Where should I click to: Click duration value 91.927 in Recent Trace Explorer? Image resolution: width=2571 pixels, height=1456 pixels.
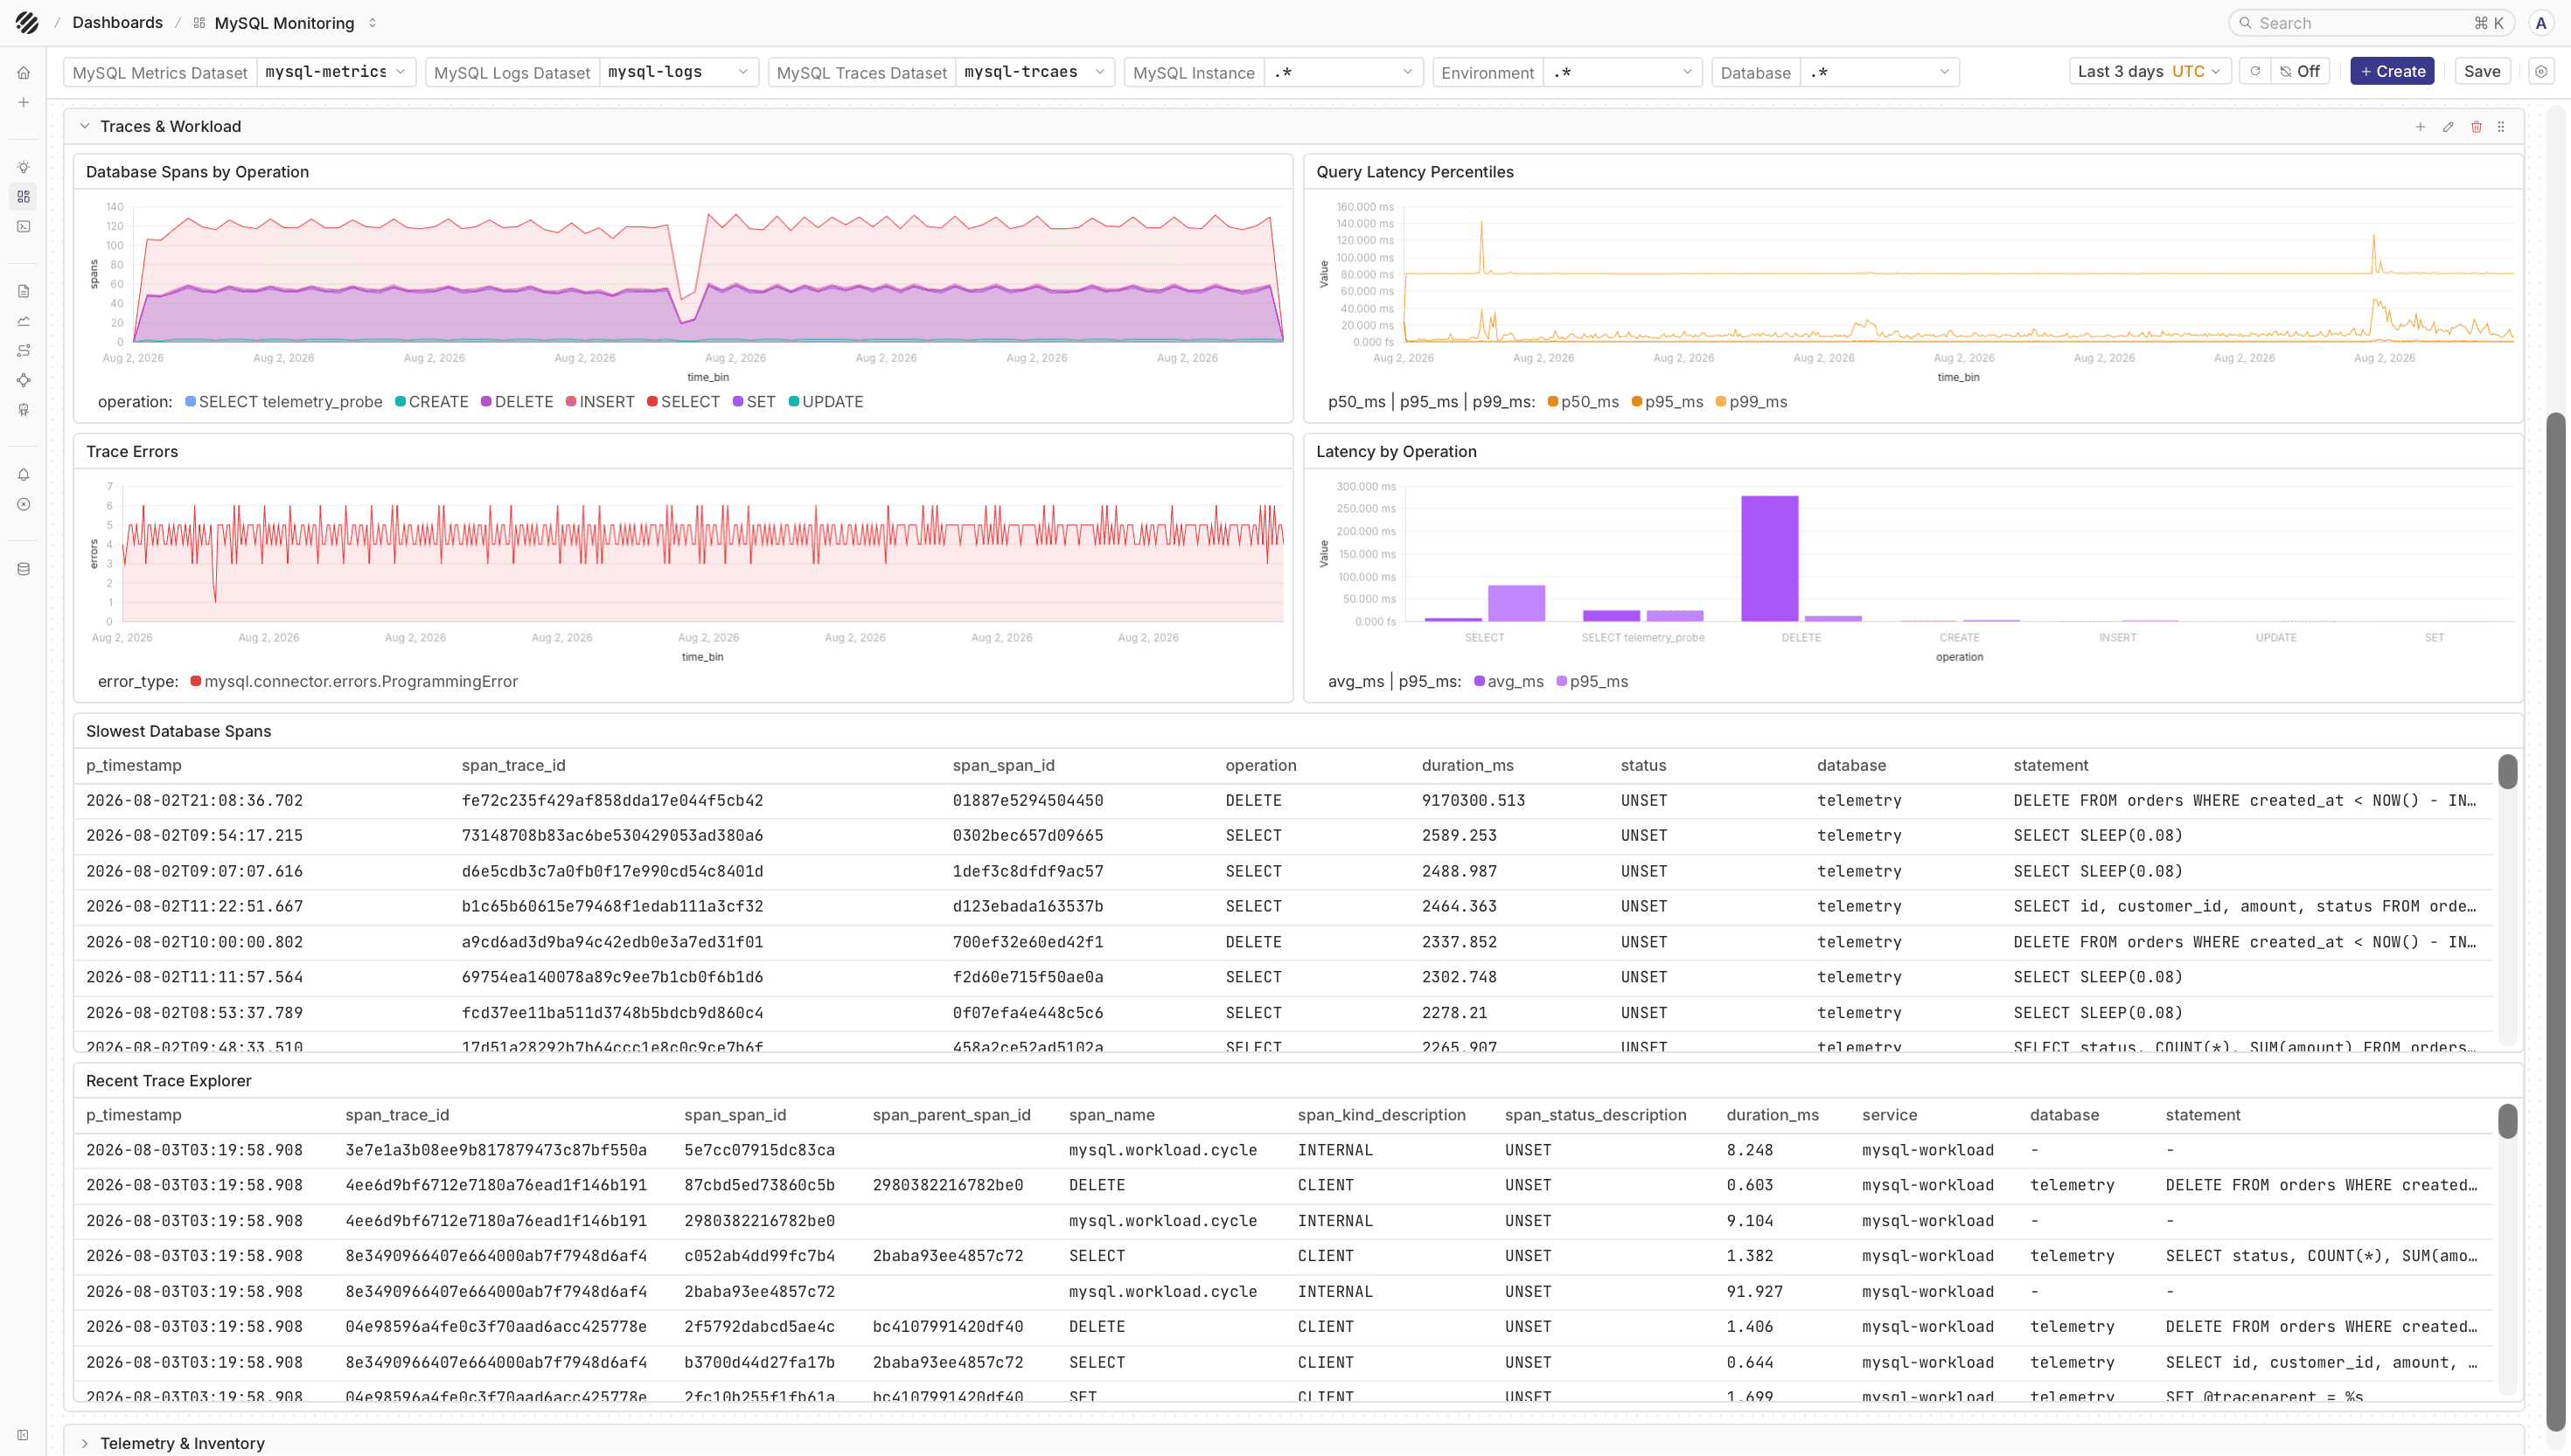coord(1755,1292)
